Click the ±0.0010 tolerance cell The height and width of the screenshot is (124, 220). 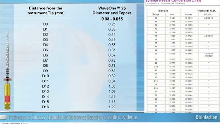tap(208, 18)
